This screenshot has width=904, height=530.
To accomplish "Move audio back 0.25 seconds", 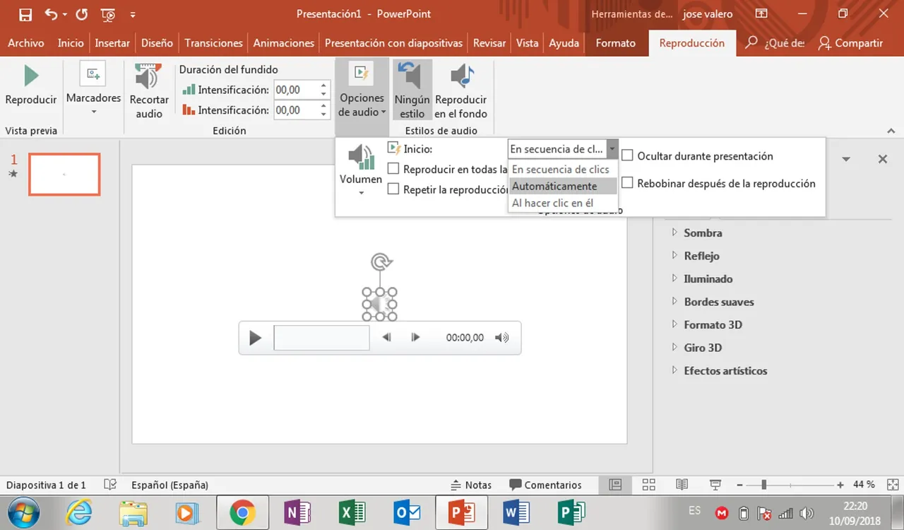I will tap(386, 338).
